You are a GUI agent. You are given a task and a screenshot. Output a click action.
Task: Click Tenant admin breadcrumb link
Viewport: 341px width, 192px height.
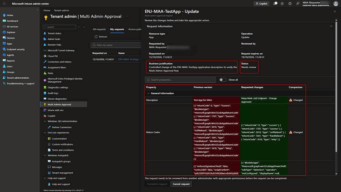(62, 10)
